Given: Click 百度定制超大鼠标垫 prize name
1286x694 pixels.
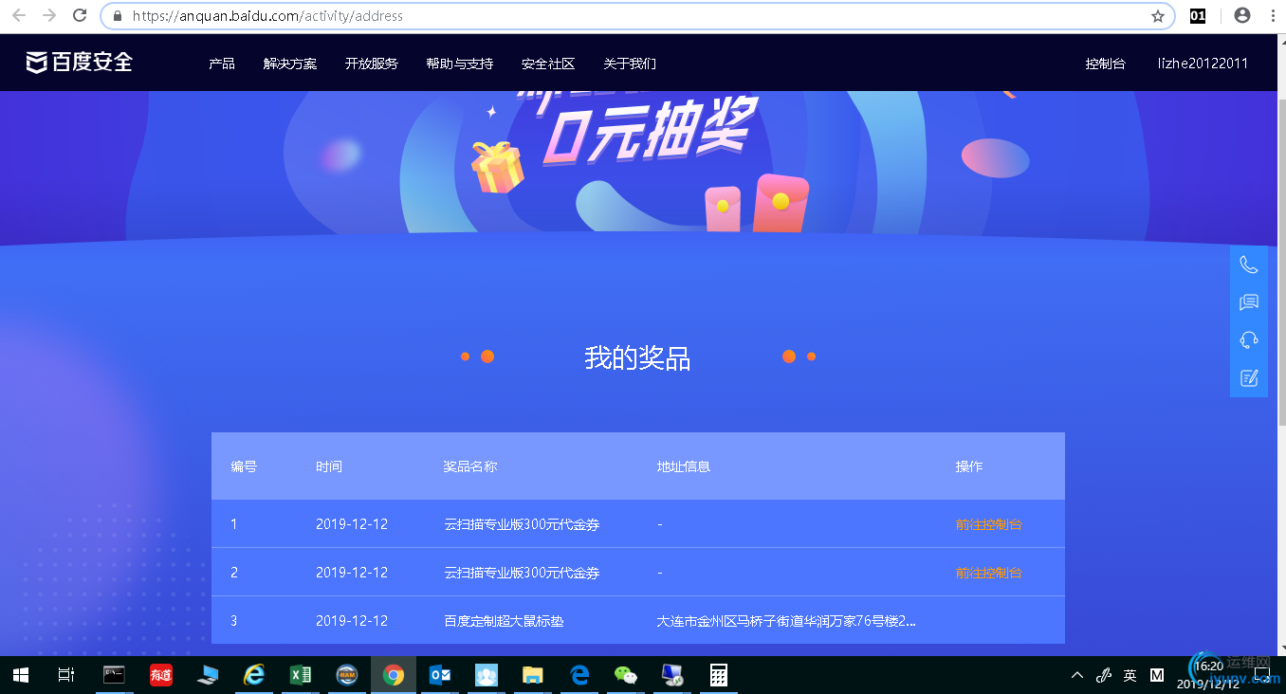Looking at the screenshot, I should 504,621.
